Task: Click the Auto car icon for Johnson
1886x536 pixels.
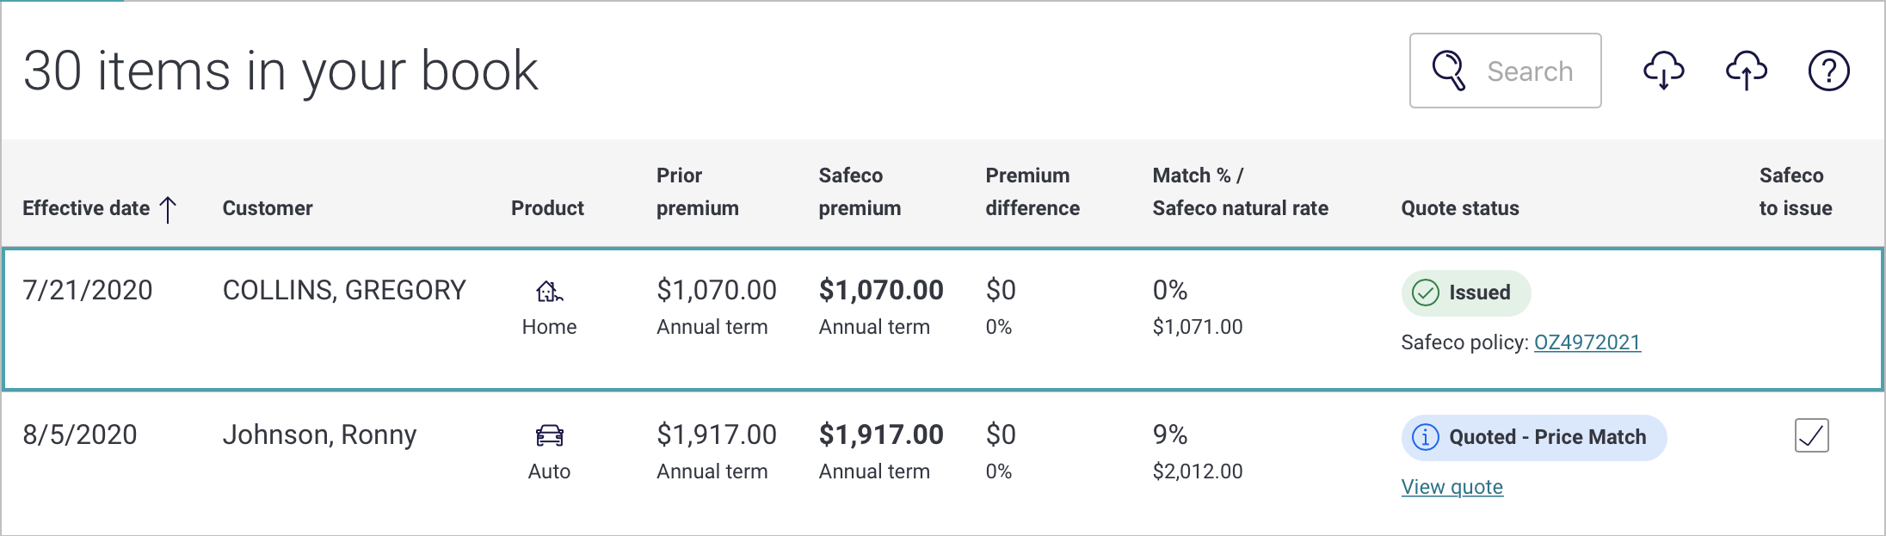Action: (x=549, y=436)
